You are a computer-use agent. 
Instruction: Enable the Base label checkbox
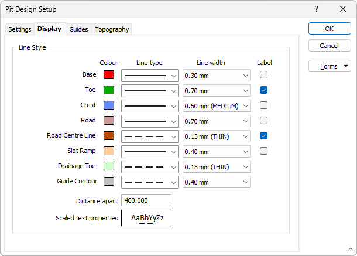point(264,75)
